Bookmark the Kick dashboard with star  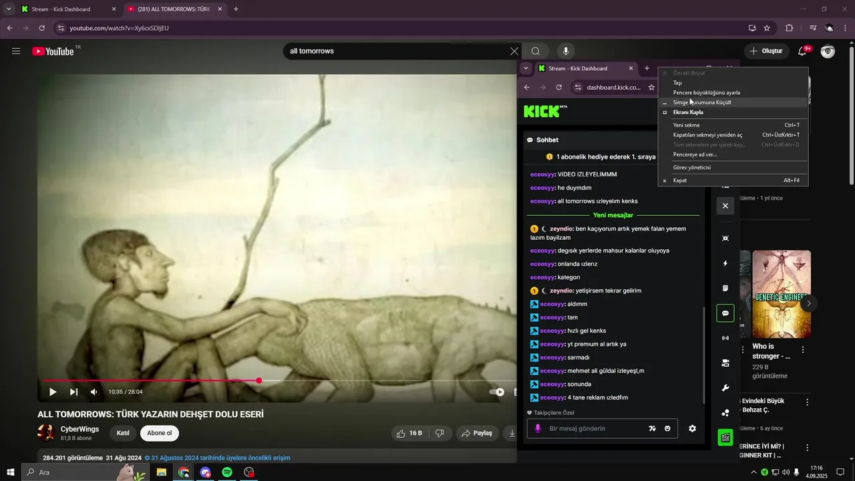click(x=651, y=88)
